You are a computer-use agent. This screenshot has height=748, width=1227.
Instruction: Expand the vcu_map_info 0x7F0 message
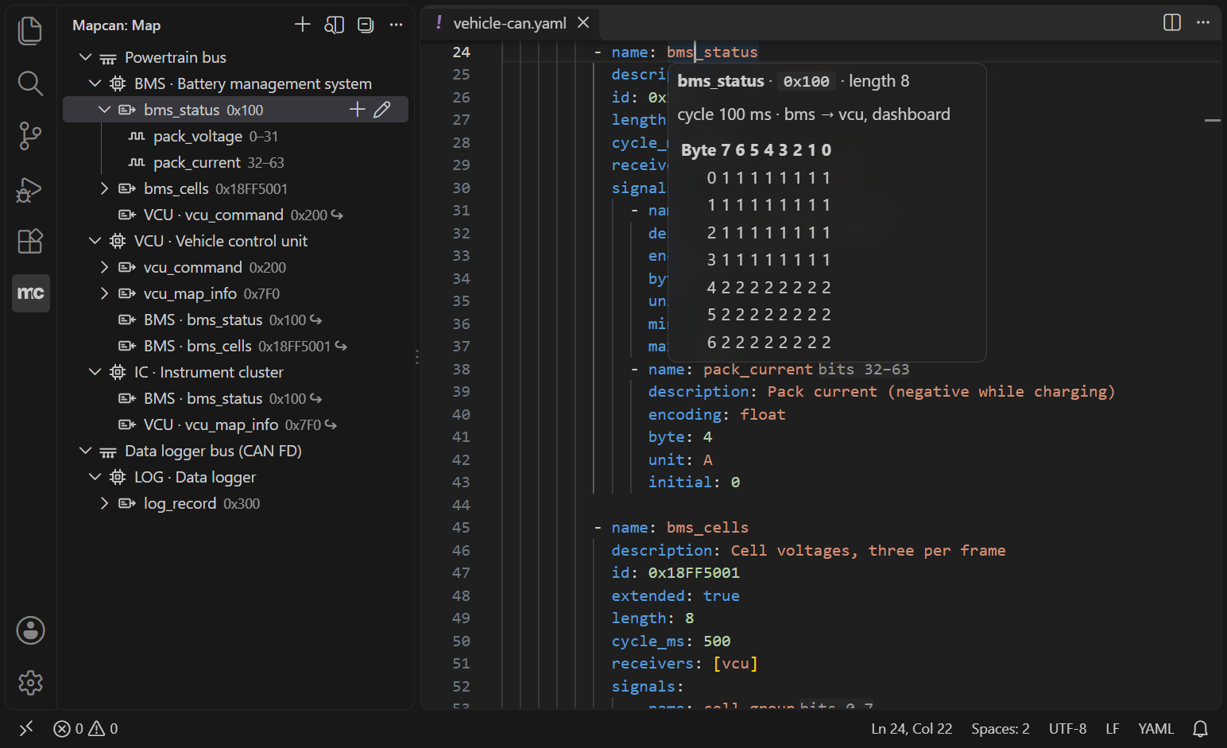click(105, 293)
